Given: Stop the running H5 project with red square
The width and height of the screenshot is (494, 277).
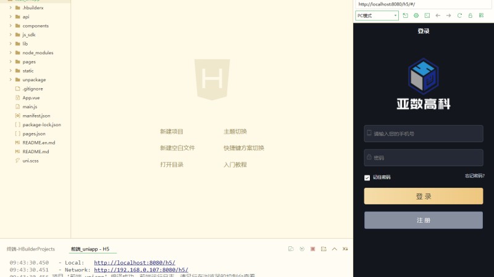Looking at the screenshot, I should click(313, 249).
